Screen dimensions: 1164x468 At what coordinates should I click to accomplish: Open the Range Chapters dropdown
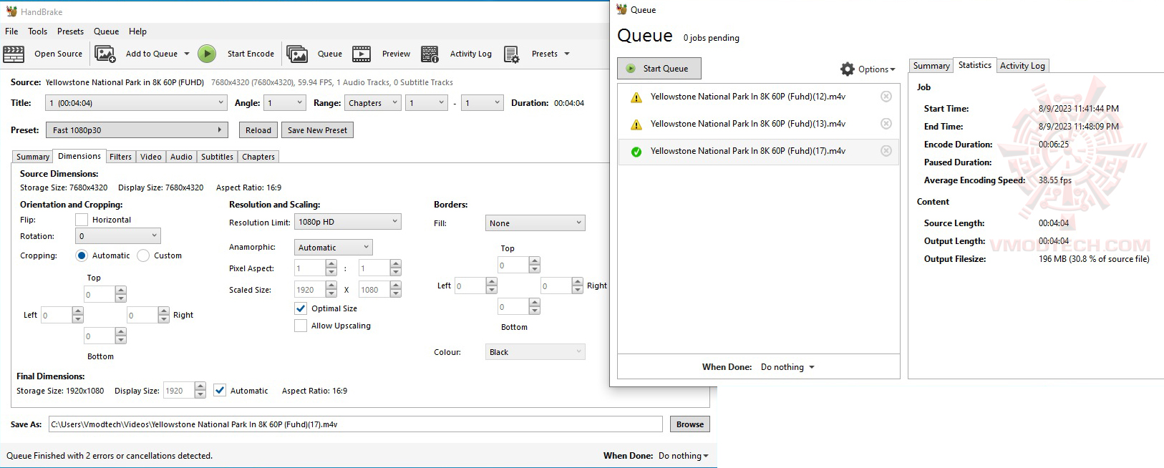(x=373, y=103)
